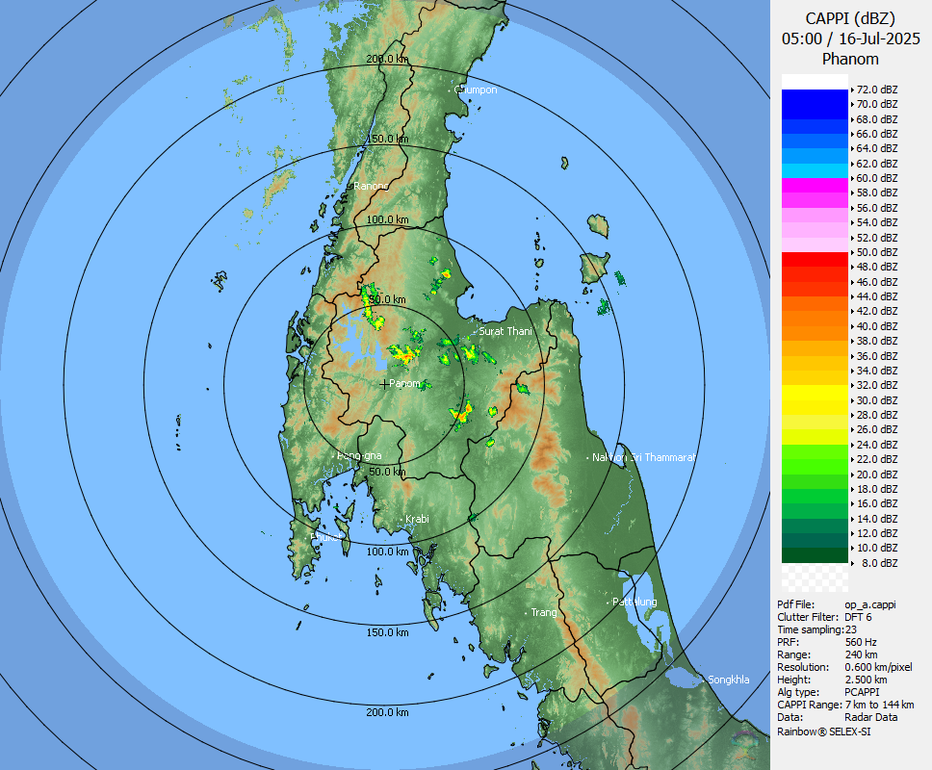This screenshot has height=770, width=932.
Task: Click the CAPPI (dBZ) title text
Action: tap(850, 18)
